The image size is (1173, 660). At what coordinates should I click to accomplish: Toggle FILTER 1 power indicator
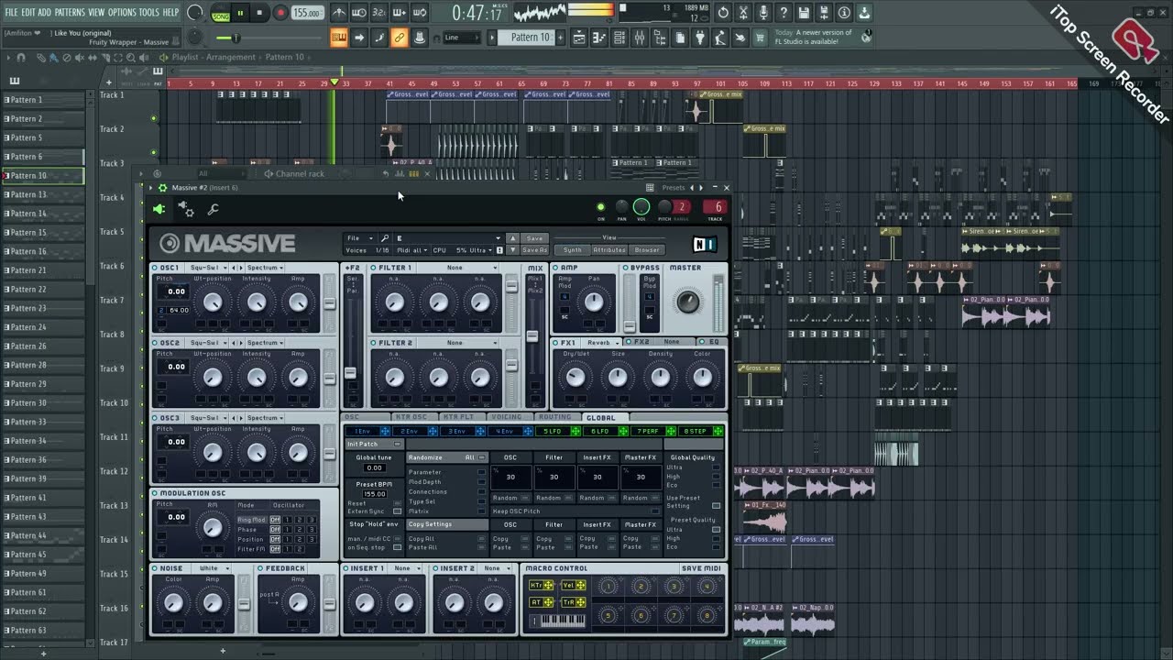(x=374, y=268)
